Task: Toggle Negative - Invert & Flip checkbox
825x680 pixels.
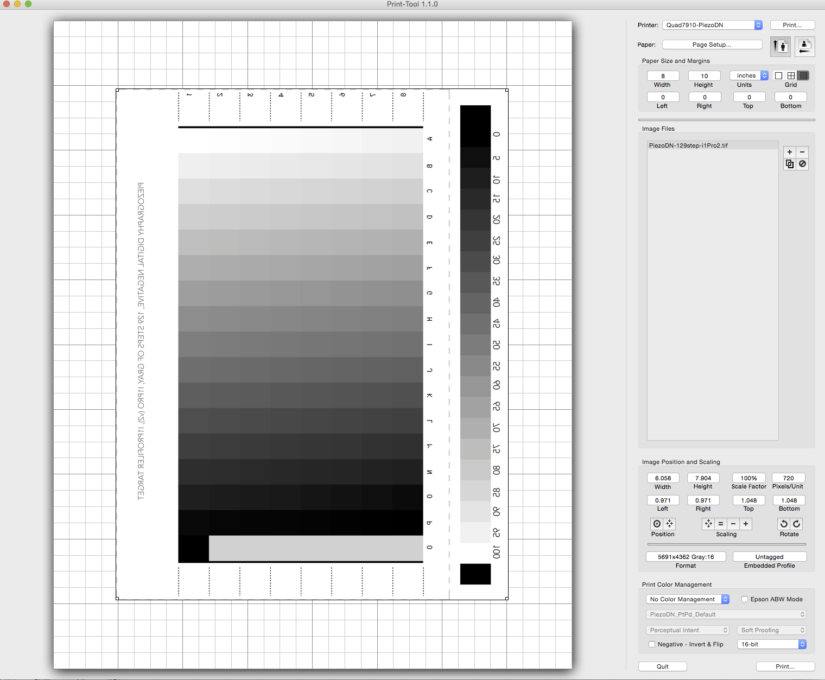Action: coord(652,644)
